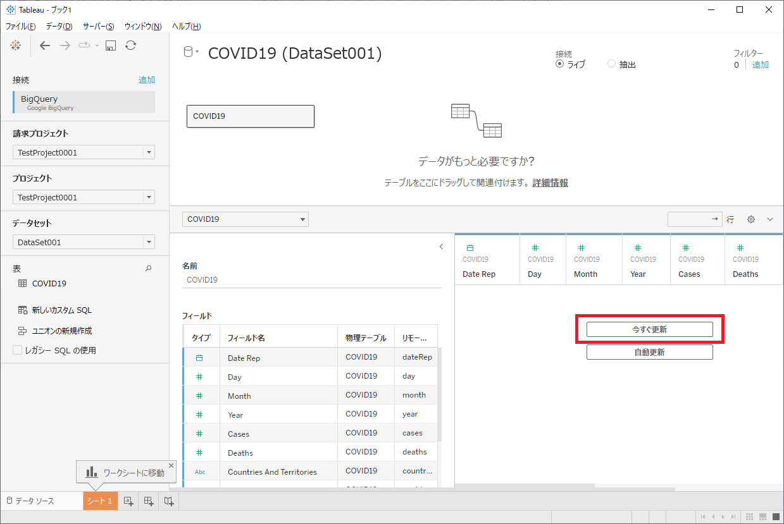Select the 抽出 connection radio button

tap(611, 64)
